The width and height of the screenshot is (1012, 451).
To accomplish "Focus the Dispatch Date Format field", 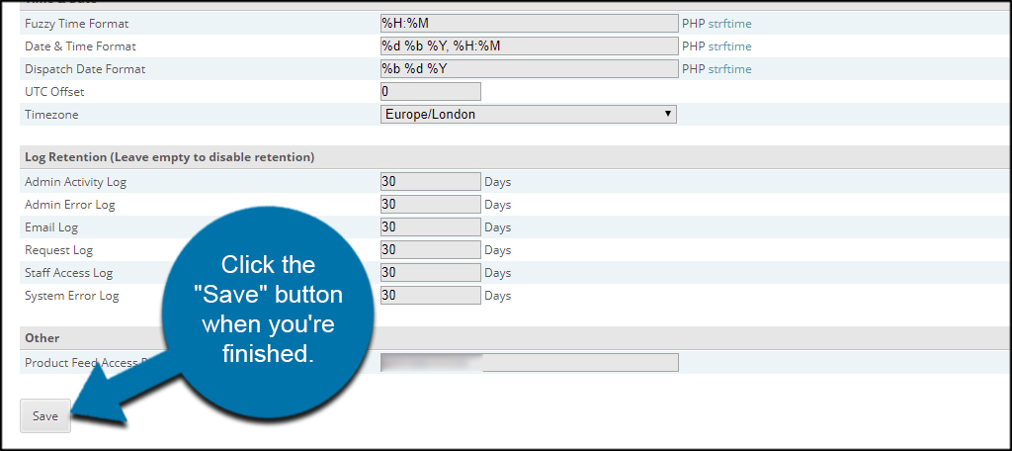I will 530,69.
